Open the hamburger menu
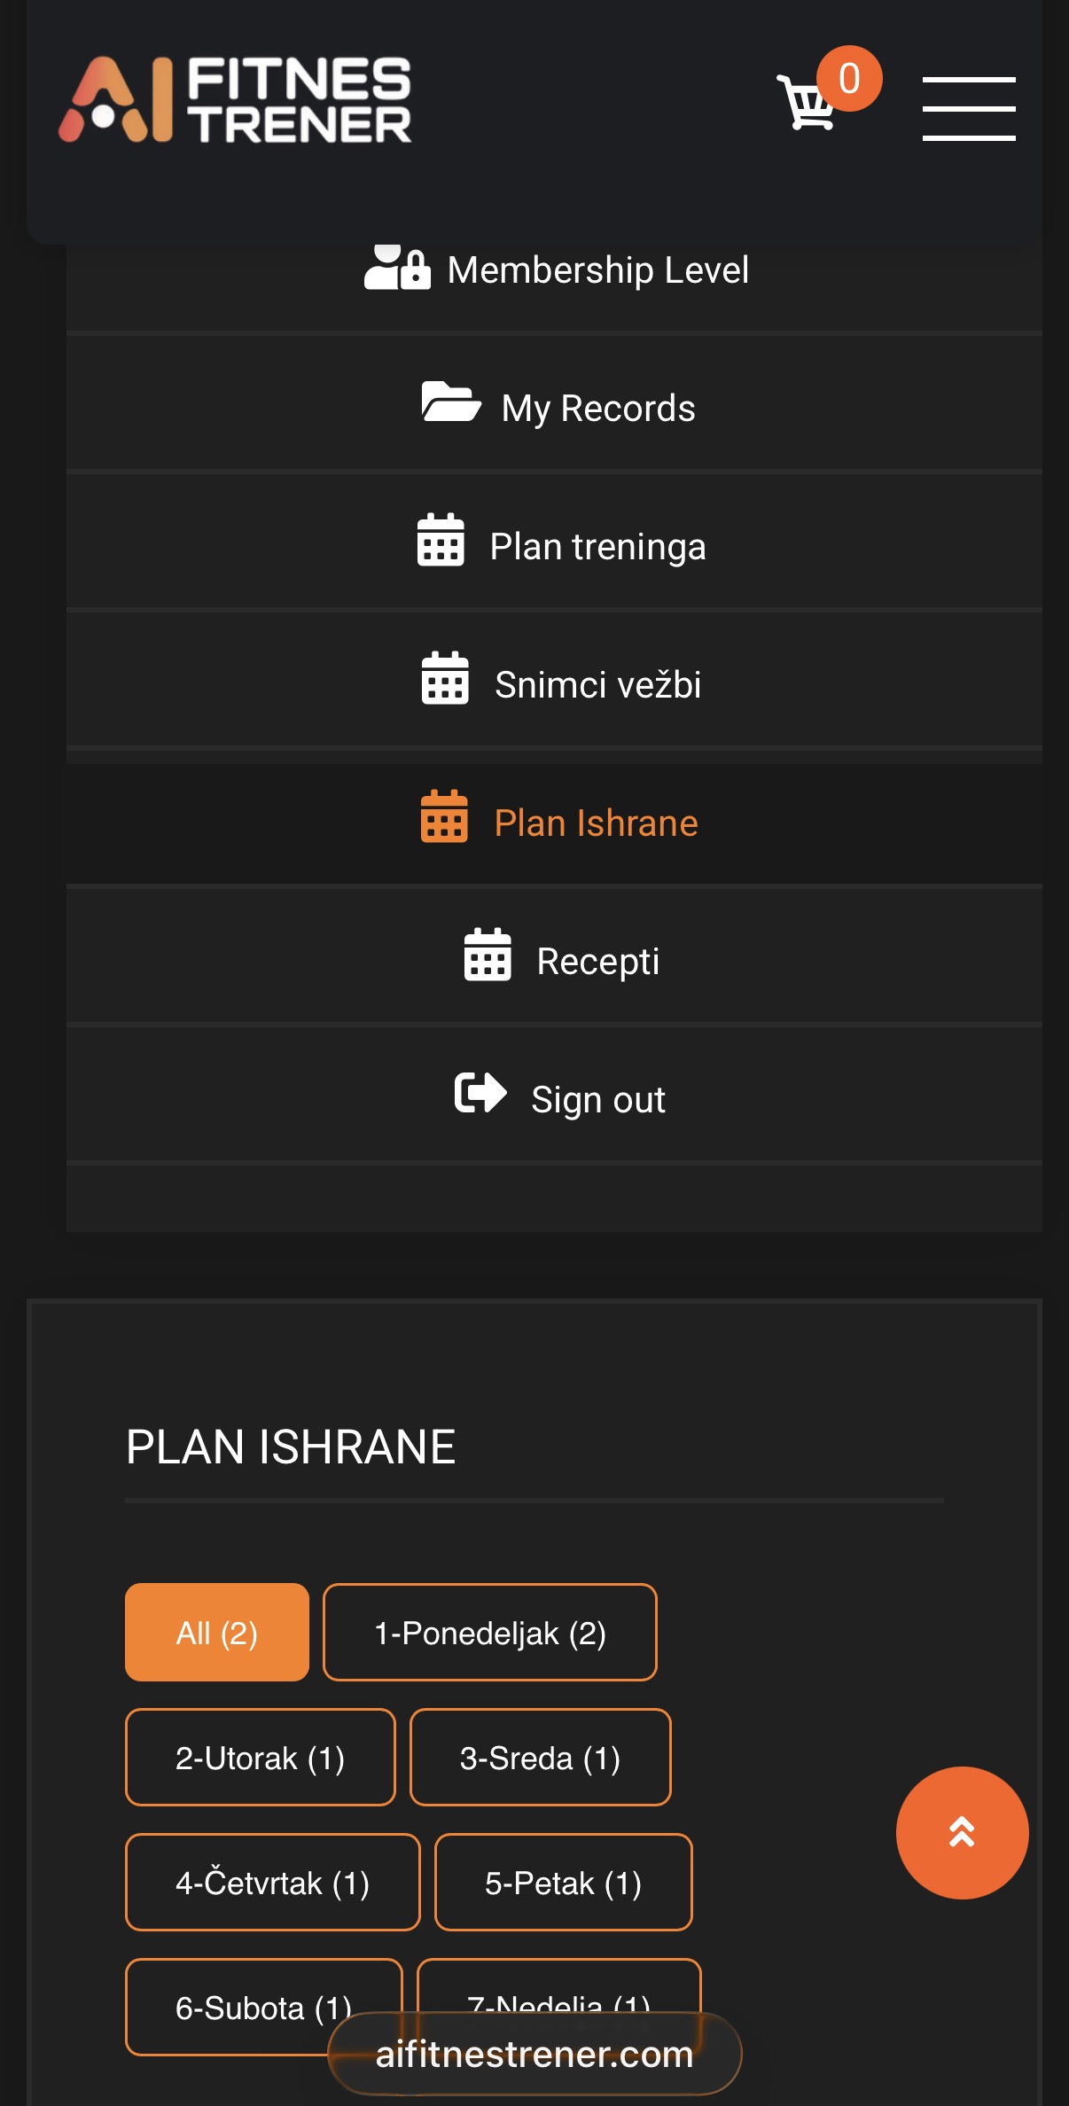 (x=970, y=106)
